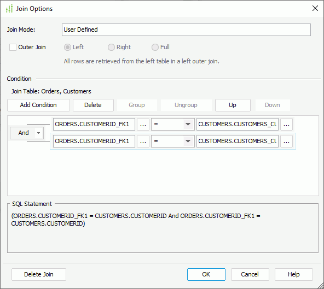
Task: Select the Left outer join radio button
Action: 67,47
